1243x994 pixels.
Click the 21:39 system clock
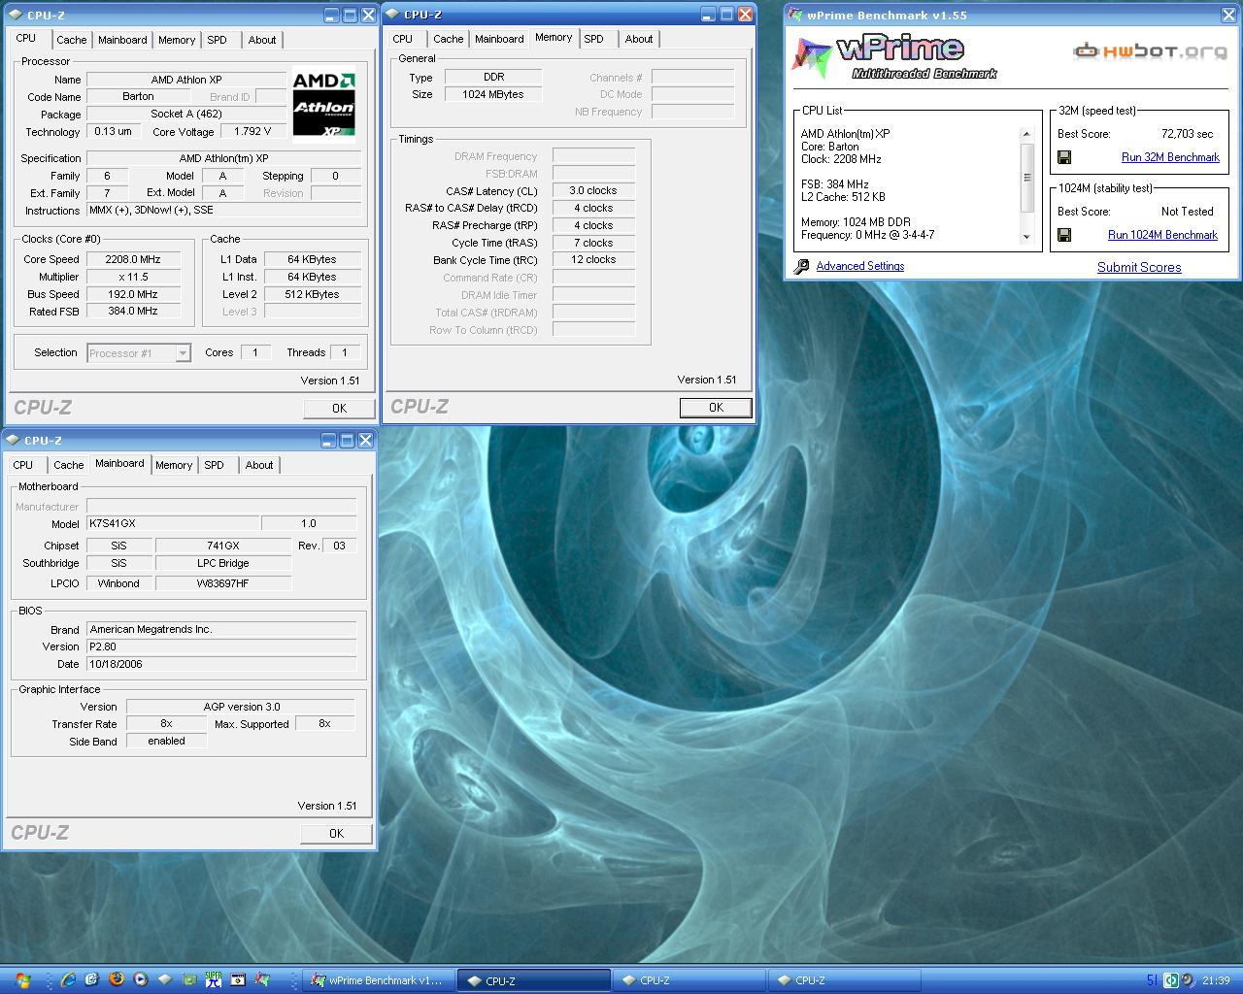click(x=1216, y=980)
